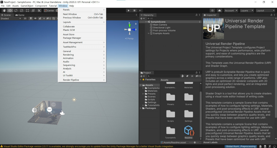
Task: Toggle pivot Center handle position
Action: tap(49, 11)
